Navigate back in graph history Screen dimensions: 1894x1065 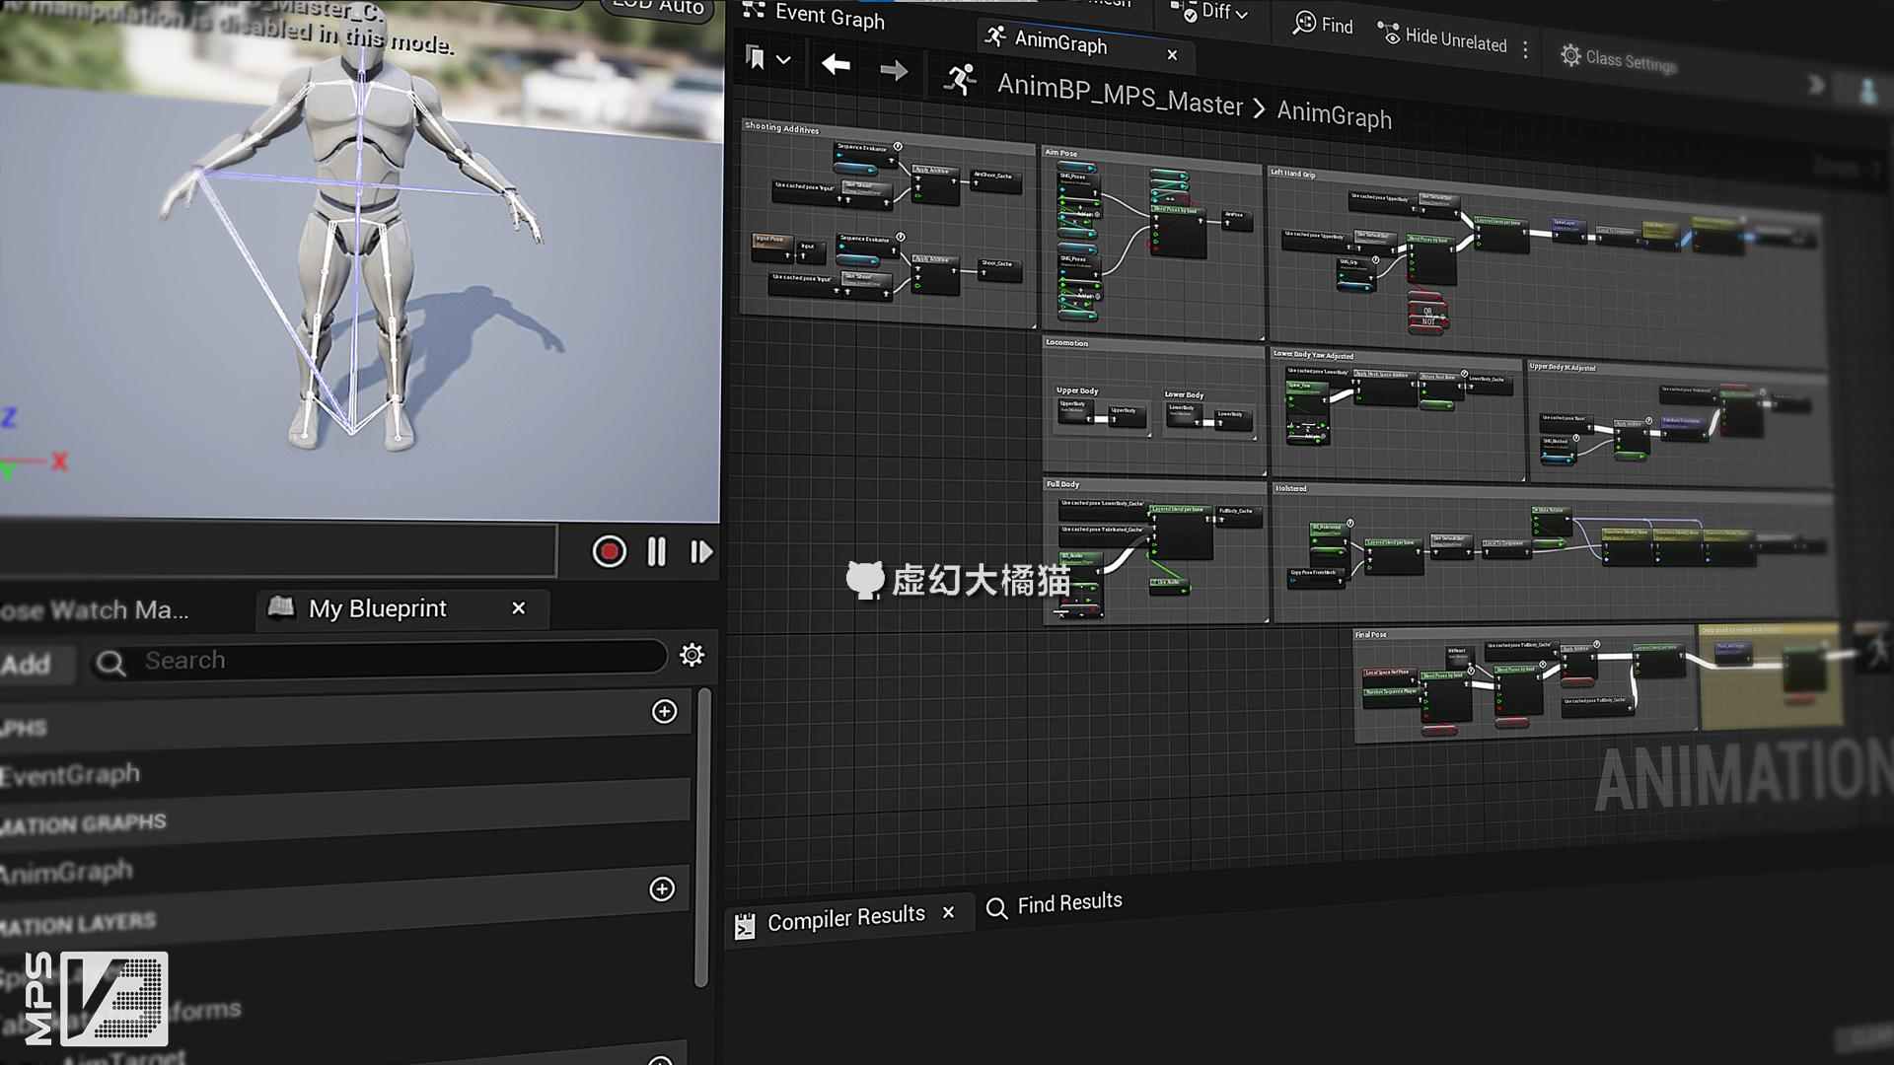click(x=836, y=65)
